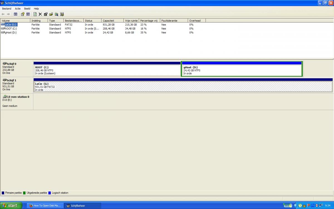Open the Bestand menu
Image resolution: width=334 pixels, height=209 pixels.
click(x=7, y=9)
